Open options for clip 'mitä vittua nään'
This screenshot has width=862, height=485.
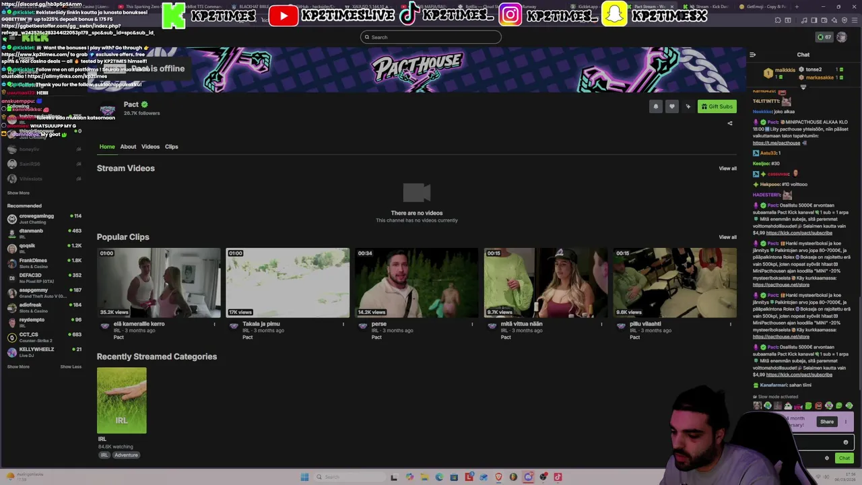[601, 324]
